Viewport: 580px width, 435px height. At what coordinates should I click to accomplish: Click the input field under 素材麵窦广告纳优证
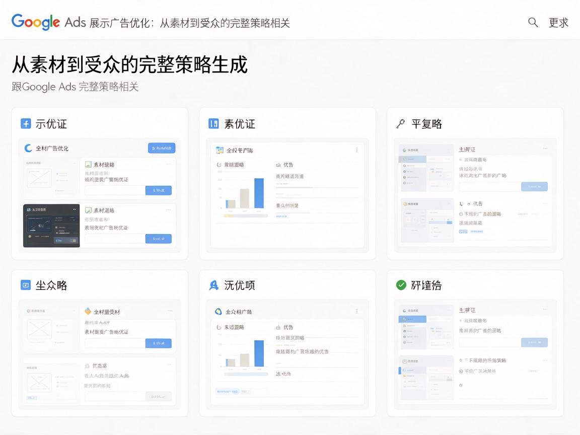pyautogui.click(x=115, y=343)
